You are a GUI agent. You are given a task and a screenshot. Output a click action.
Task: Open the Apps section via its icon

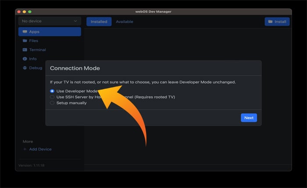point(25,32)
